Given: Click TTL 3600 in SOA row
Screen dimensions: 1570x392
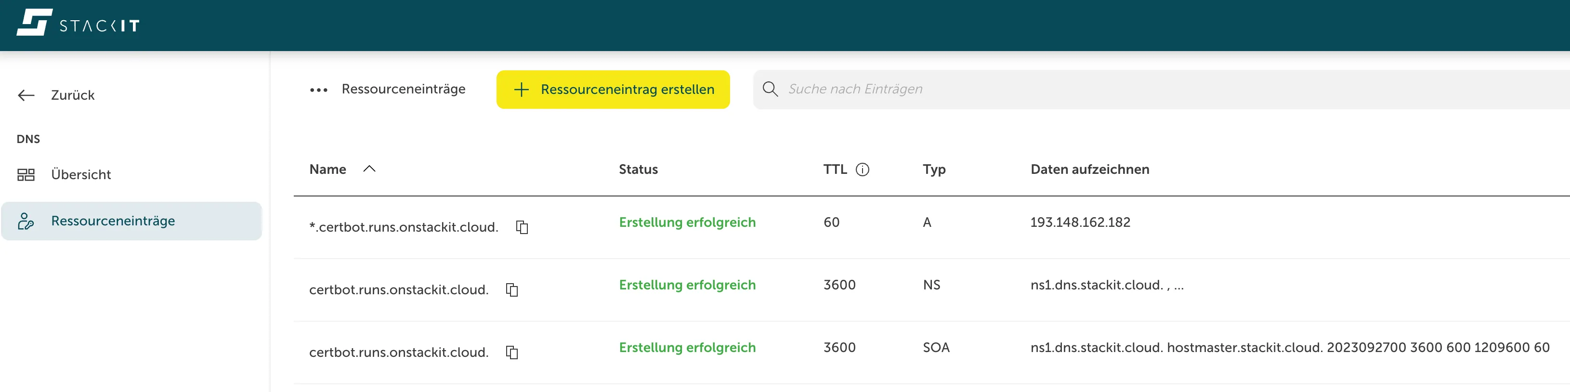Looking at the screenshot, I should [x=839, y=348].
